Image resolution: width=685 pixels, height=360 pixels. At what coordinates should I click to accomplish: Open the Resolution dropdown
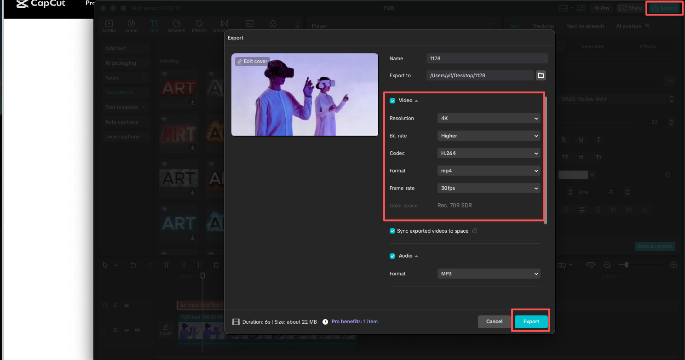(489, 118)
